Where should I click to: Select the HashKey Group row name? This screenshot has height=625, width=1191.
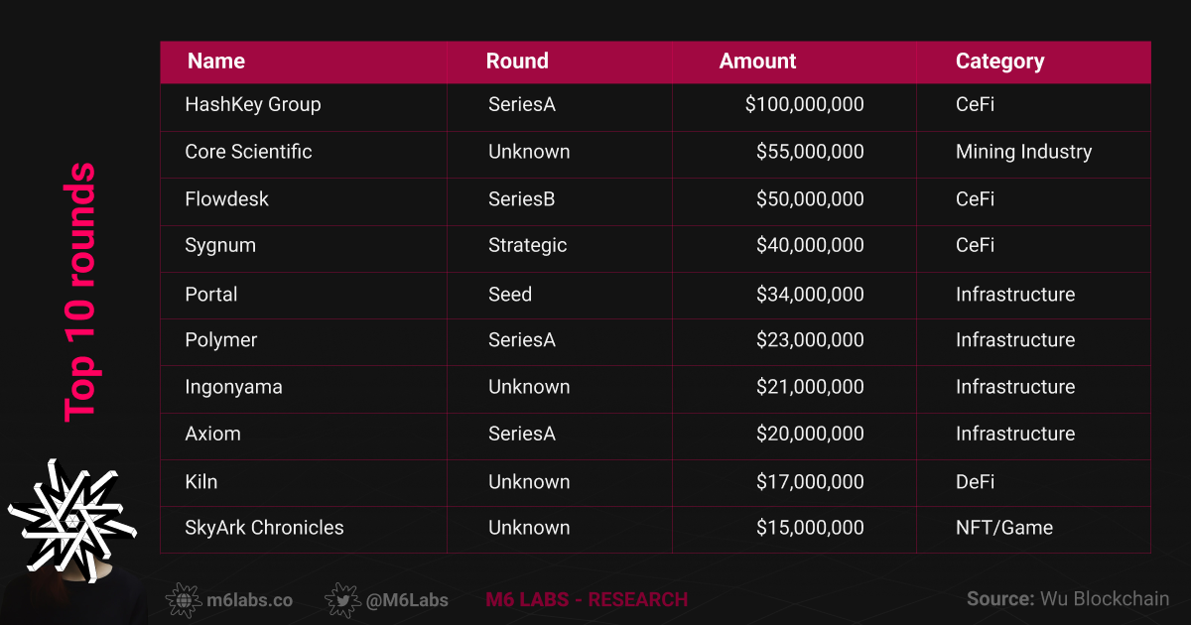tap(253, 104)
